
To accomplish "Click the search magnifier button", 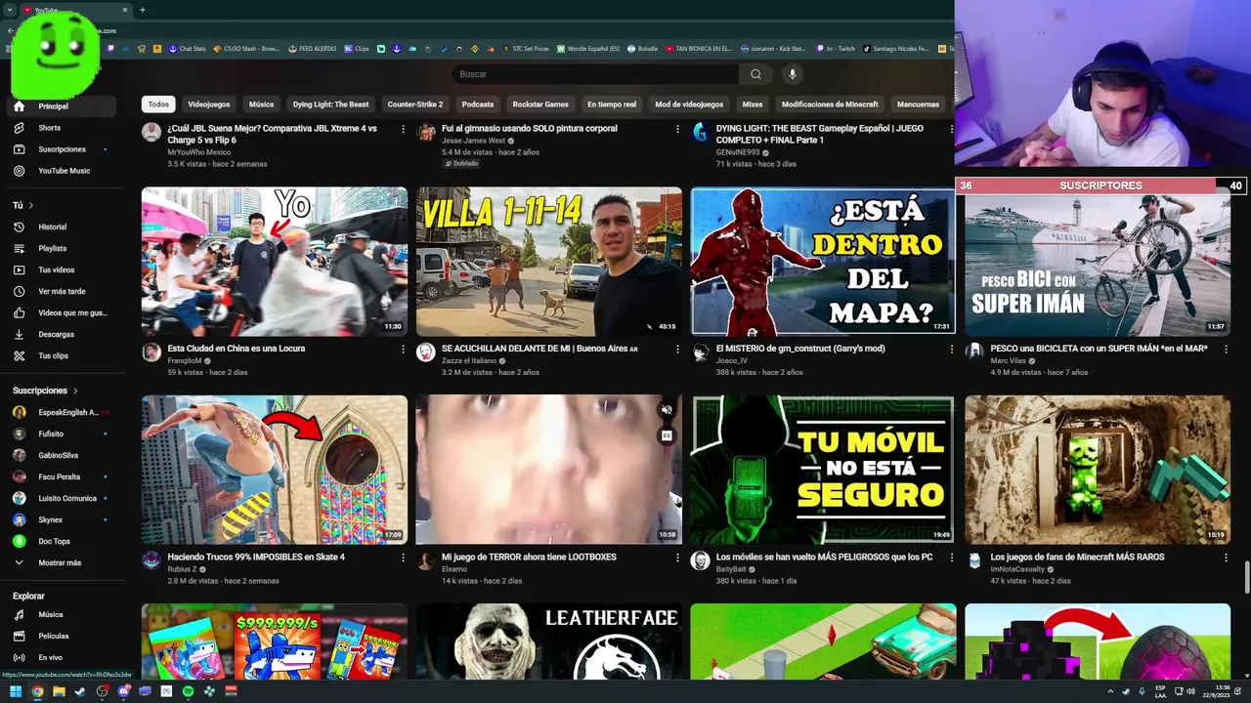I will 755,74.
